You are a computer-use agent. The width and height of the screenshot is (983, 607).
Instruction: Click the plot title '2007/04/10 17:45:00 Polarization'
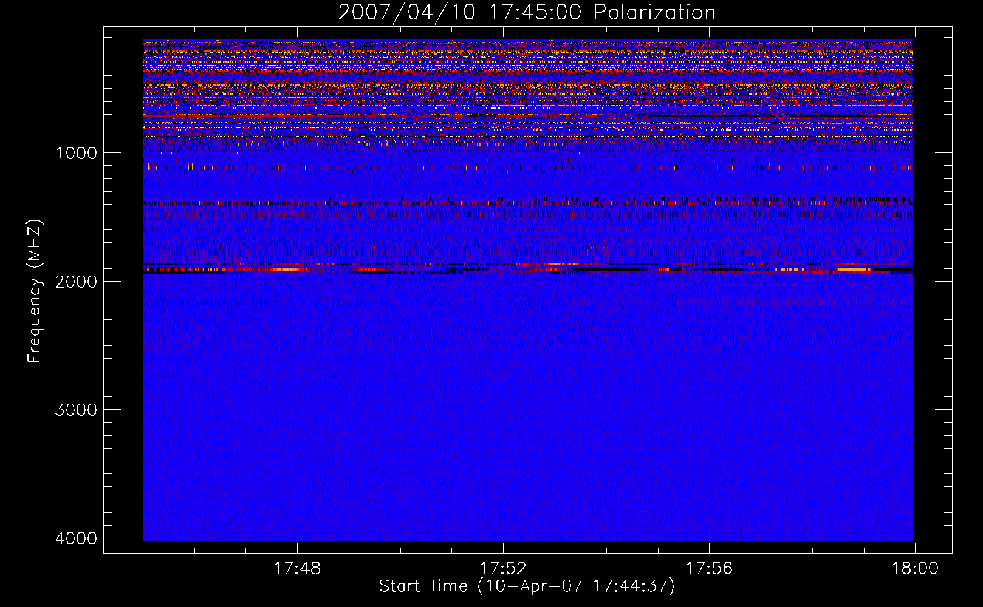(x=527, y=13)
